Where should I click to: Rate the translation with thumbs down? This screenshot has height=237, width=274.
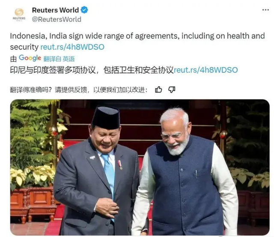(x=172, y=90)
